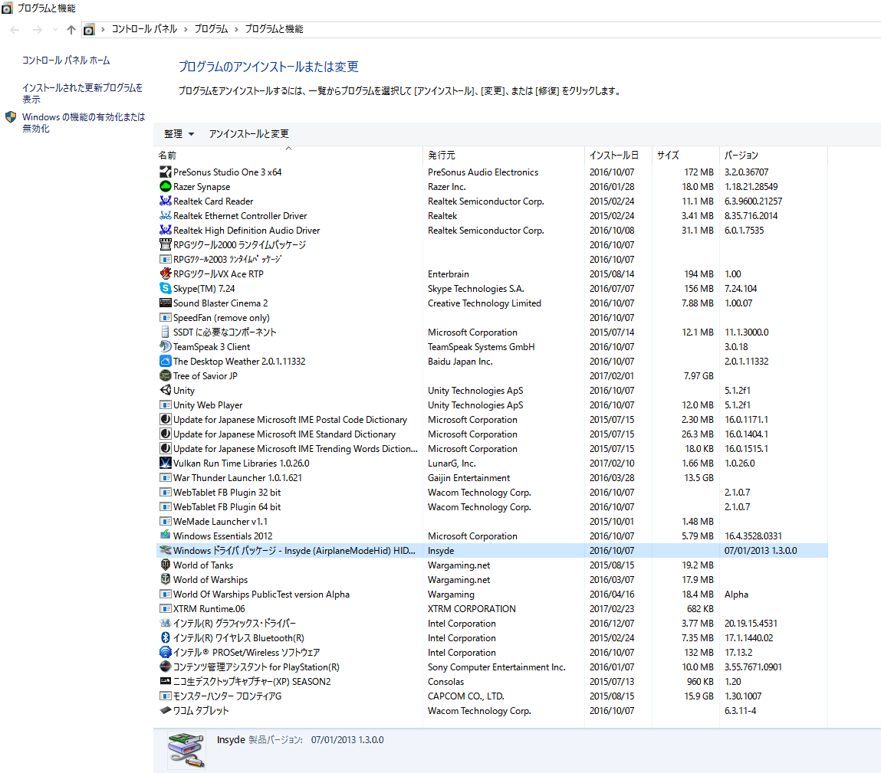Click the インテル PROSet/Wireless ソフトウェア icon

pos(165,652)
